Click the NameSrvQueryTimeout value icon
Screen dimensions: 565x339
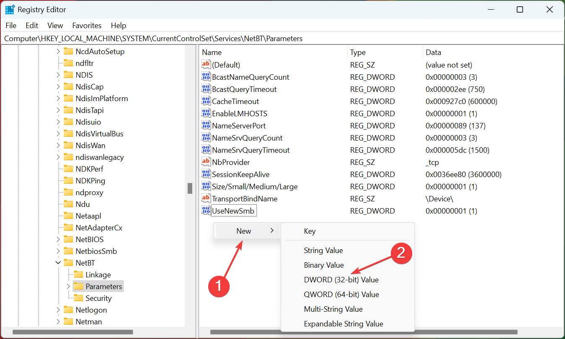[206, 150]
